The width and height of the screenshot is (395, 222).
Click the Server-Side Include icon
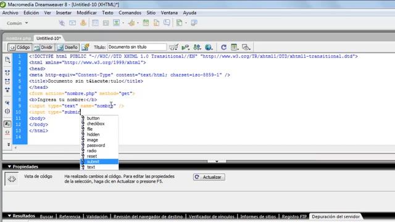click(156, 23)
